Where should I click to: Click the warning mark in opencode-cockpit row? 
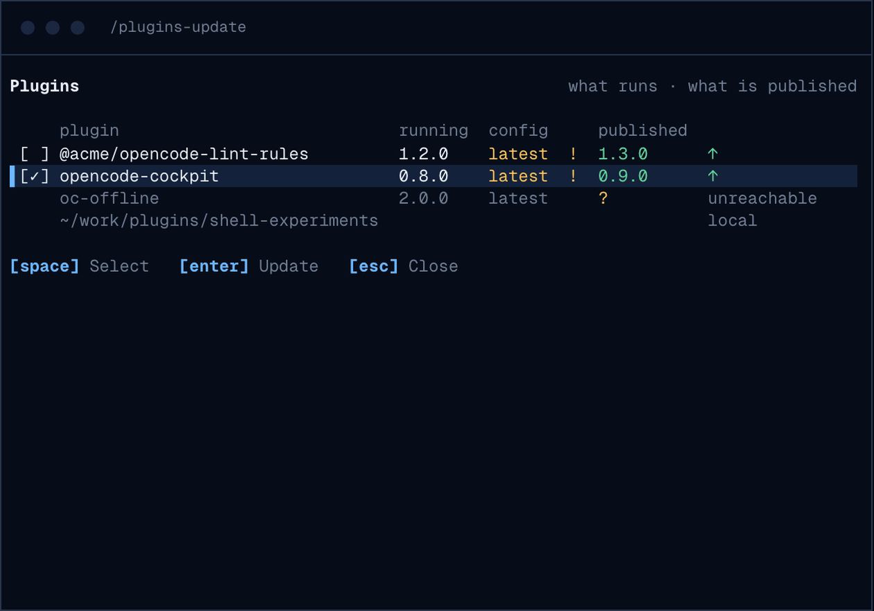pos(573,176)
